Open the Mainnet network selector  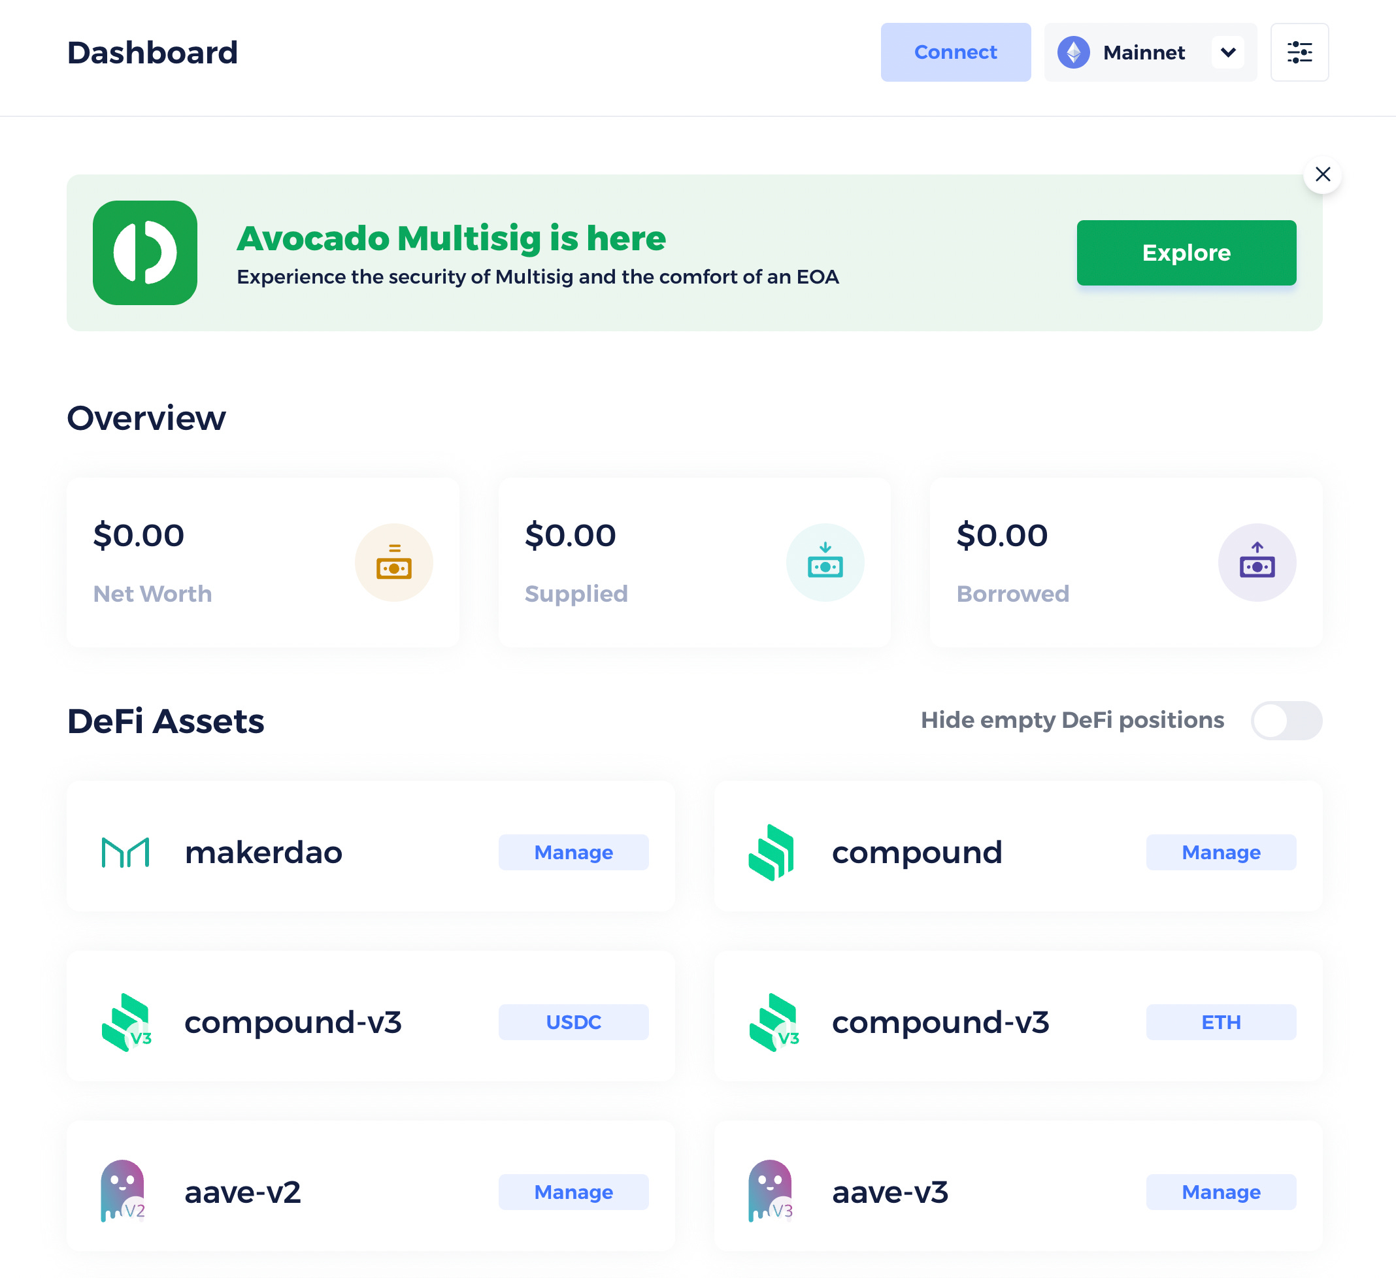(x=1144, y=53)
